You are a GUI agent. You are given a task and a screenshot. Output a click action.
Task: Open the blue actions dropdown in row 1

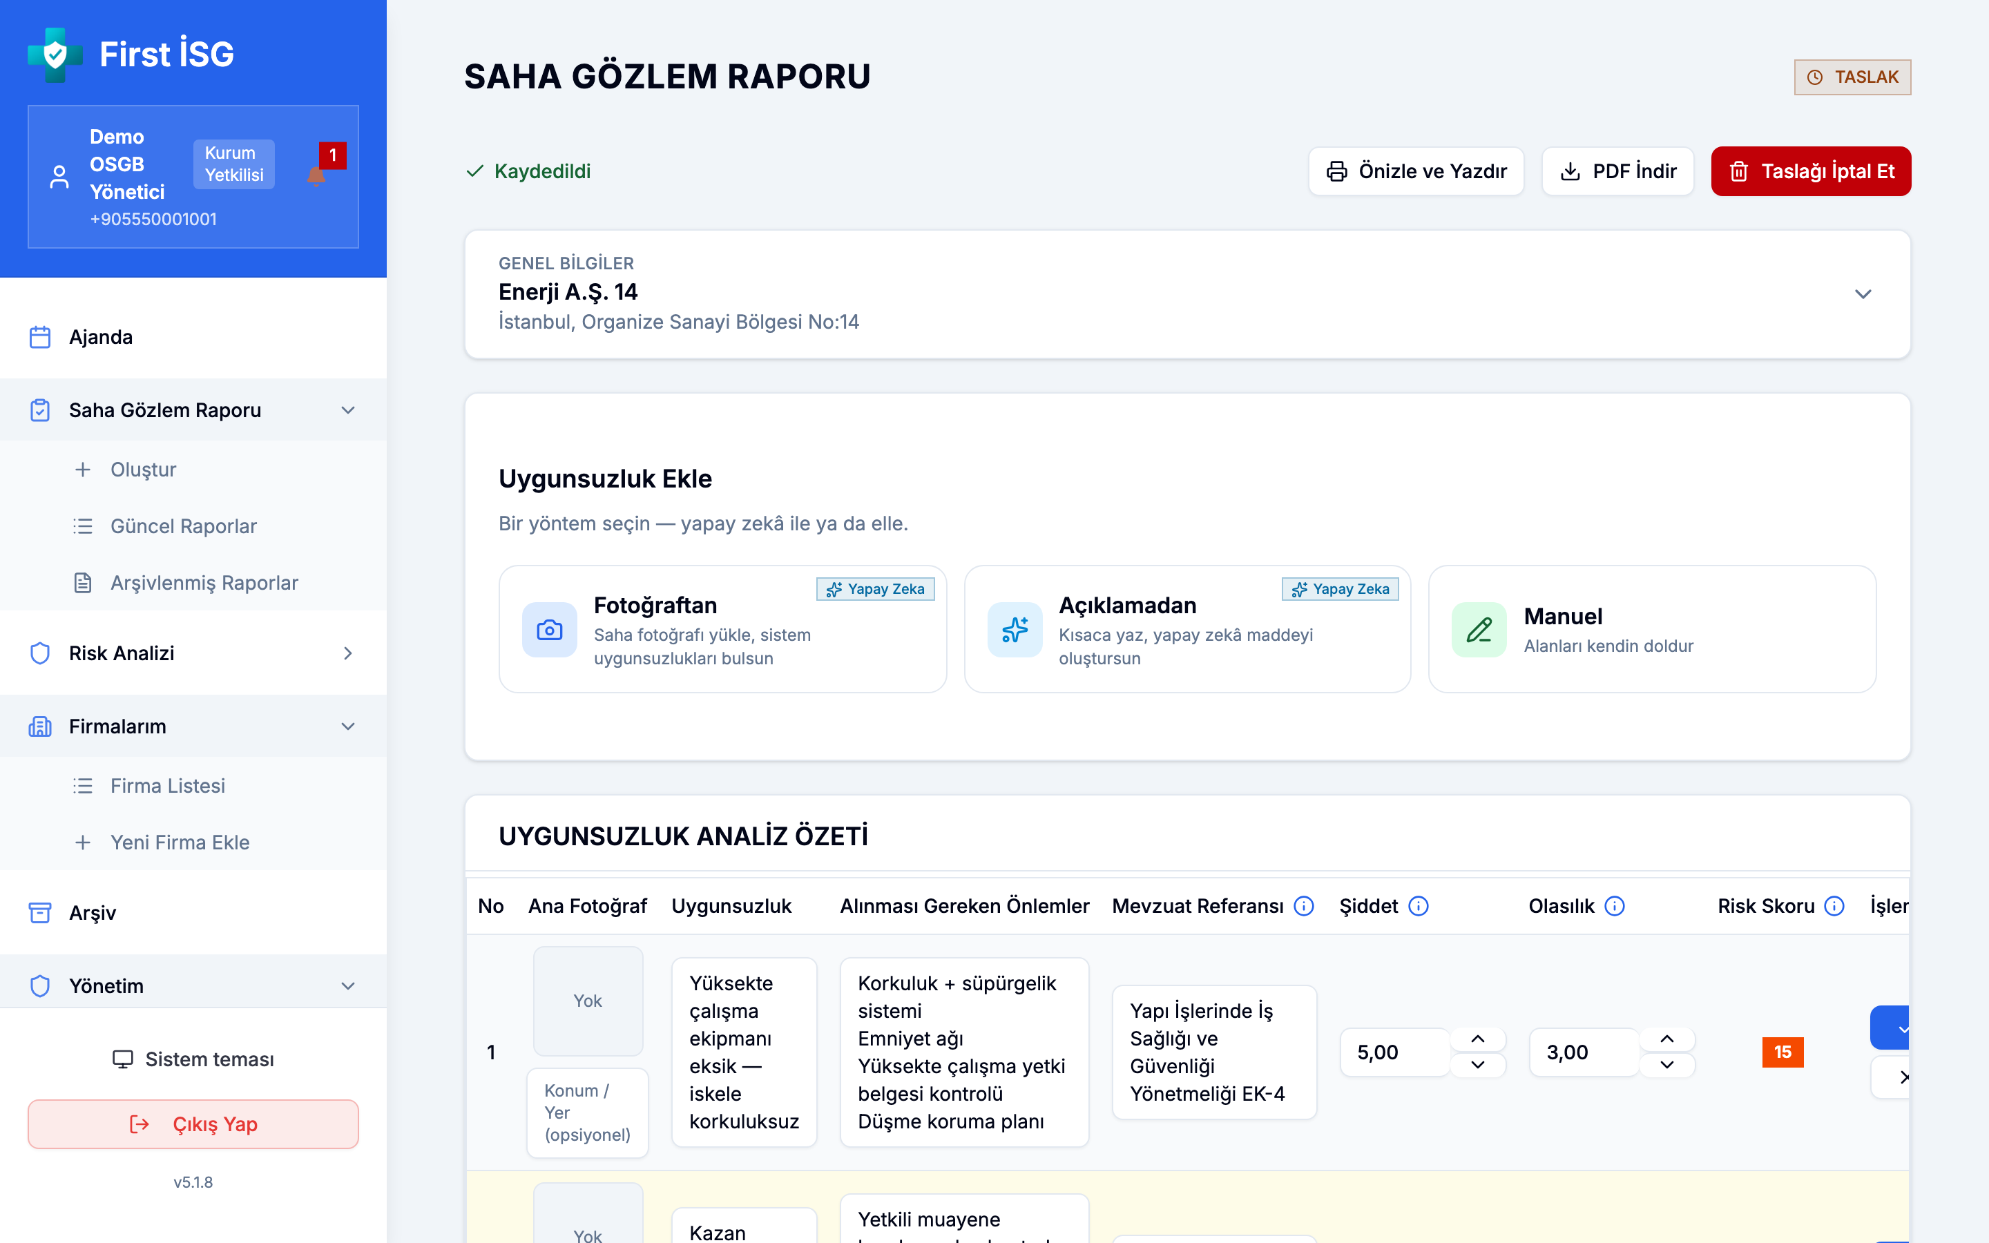[x=1890, y=1028]
